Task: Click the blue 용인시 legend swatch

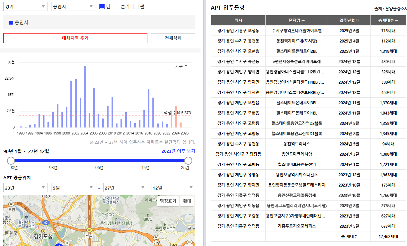Action: pos(11,23)
